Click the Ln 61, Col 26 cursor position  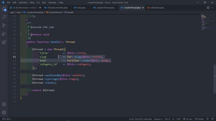click(x=140, y=119)
